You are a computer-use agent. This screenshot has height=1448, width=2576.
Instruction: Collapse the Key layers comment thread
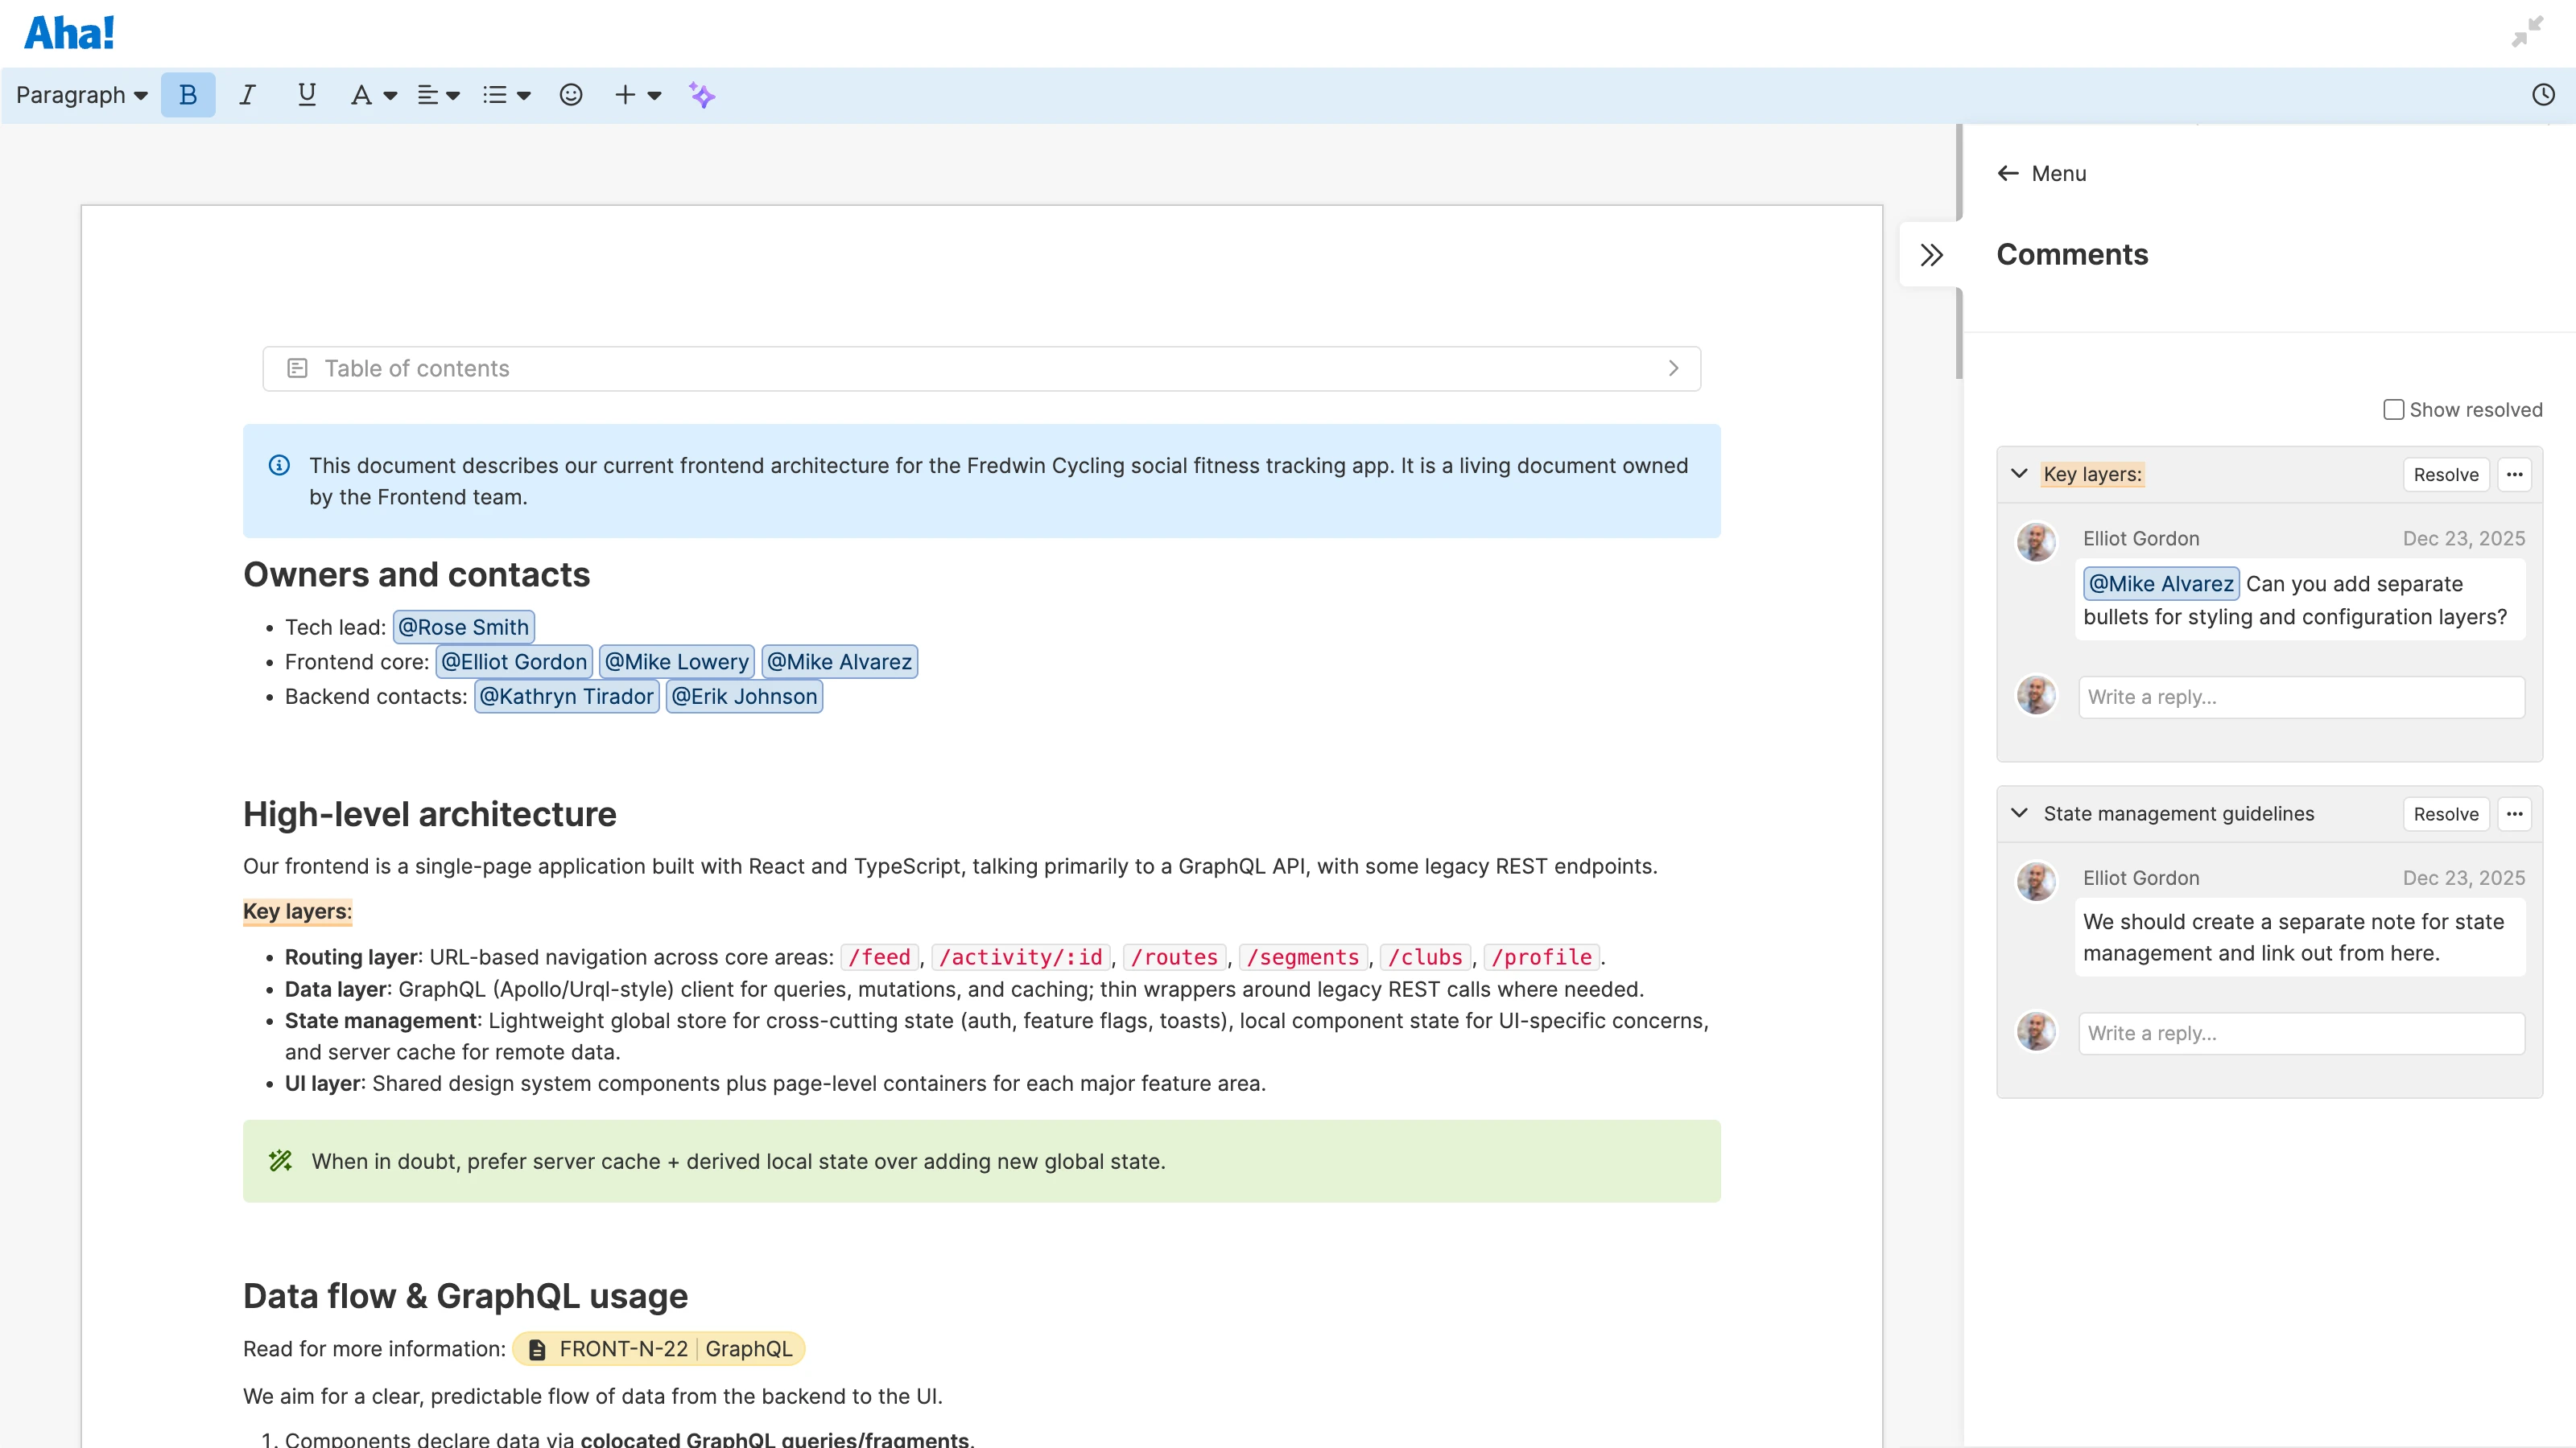pyautogui.click(x=2019, y=474)
